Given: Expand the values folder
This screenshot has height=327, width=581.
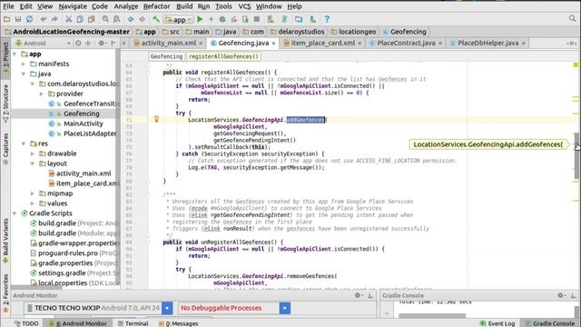Looking at the screenshot, I should point(33,203).
